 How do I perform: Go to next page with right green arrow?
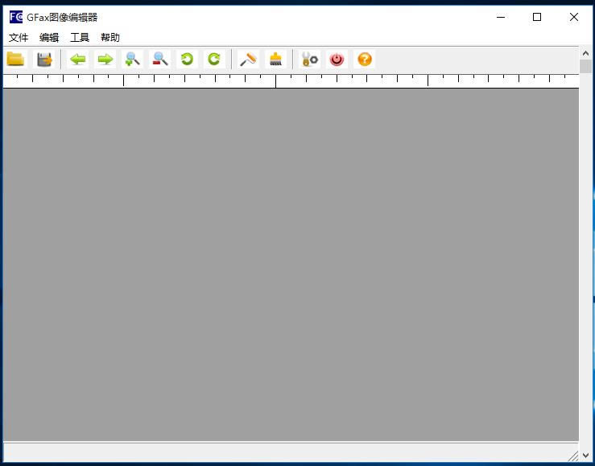click(105, 59)
